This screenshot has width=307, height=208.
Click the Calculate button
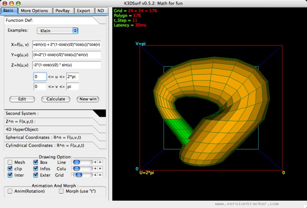tap(56, 99)
